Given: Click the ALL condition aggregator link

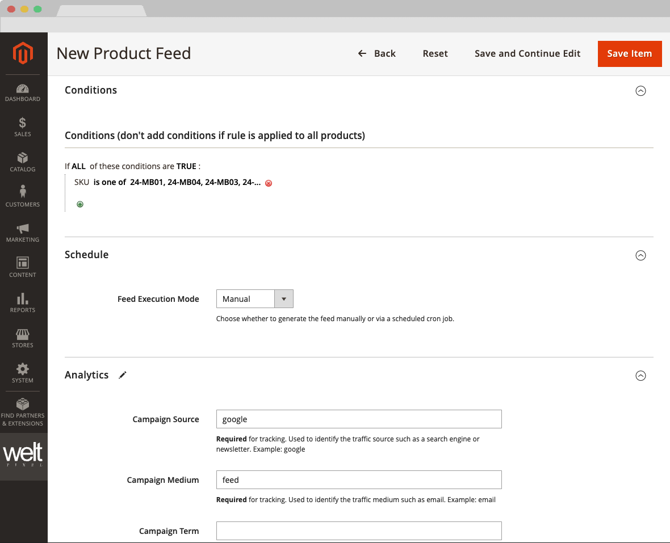Looking at the screenshot, I should point(79,167).
